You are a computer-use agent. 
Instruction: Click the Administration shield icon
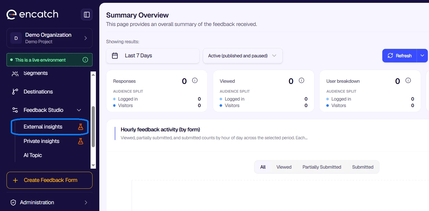click(13, 202)
